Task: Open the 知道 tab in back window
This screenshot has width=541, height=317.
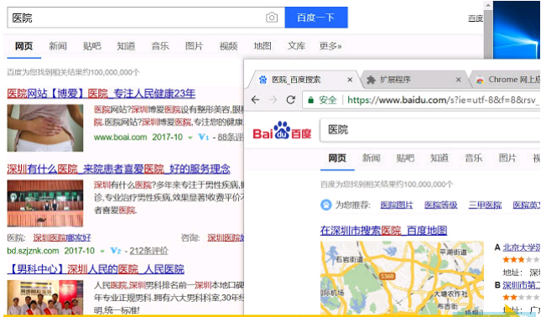Action: click(126, 46)
